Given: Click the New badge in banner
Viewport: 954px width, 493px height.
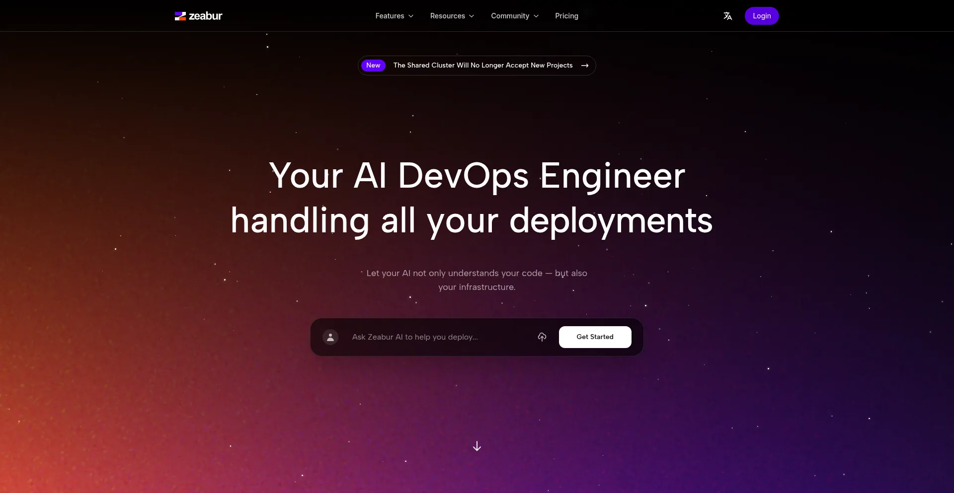Looking at the screenshot, I should click(x=373, y=66).
